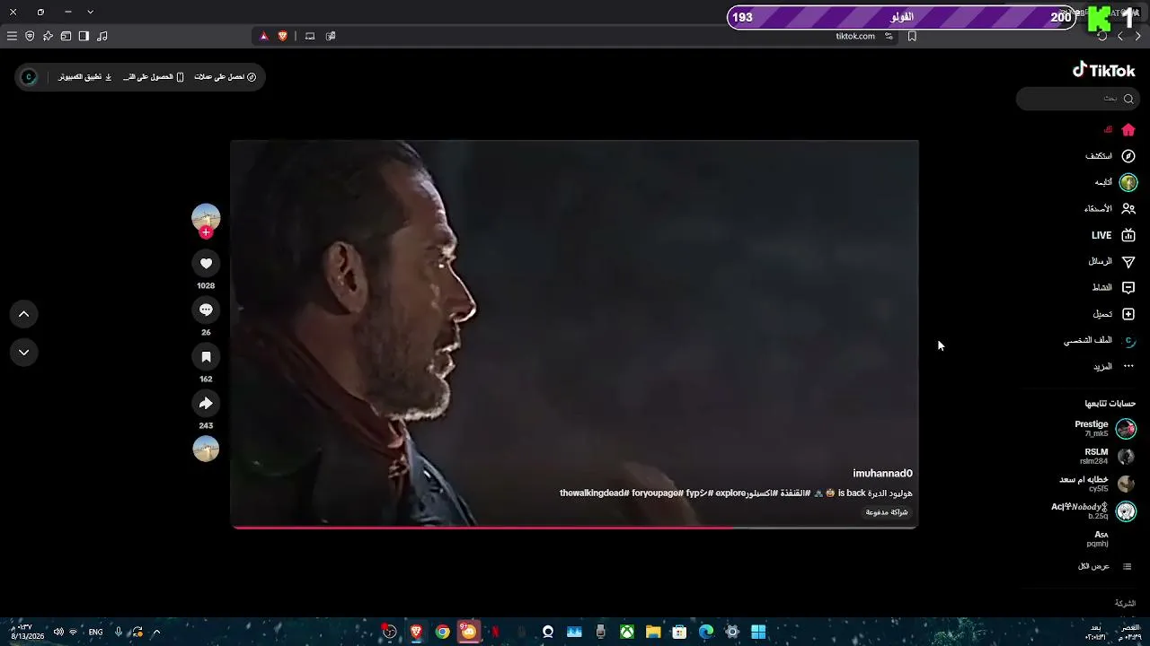
Task: Expand the More (المزيد) menu
Action: (x=1114, y=366)
